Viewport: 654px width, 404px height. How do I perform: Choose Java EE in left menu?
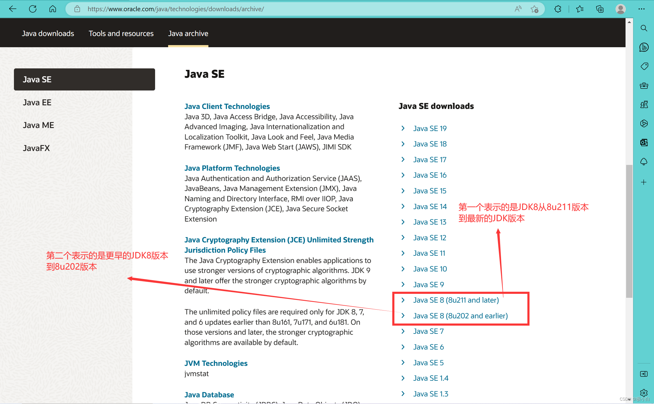37,103
